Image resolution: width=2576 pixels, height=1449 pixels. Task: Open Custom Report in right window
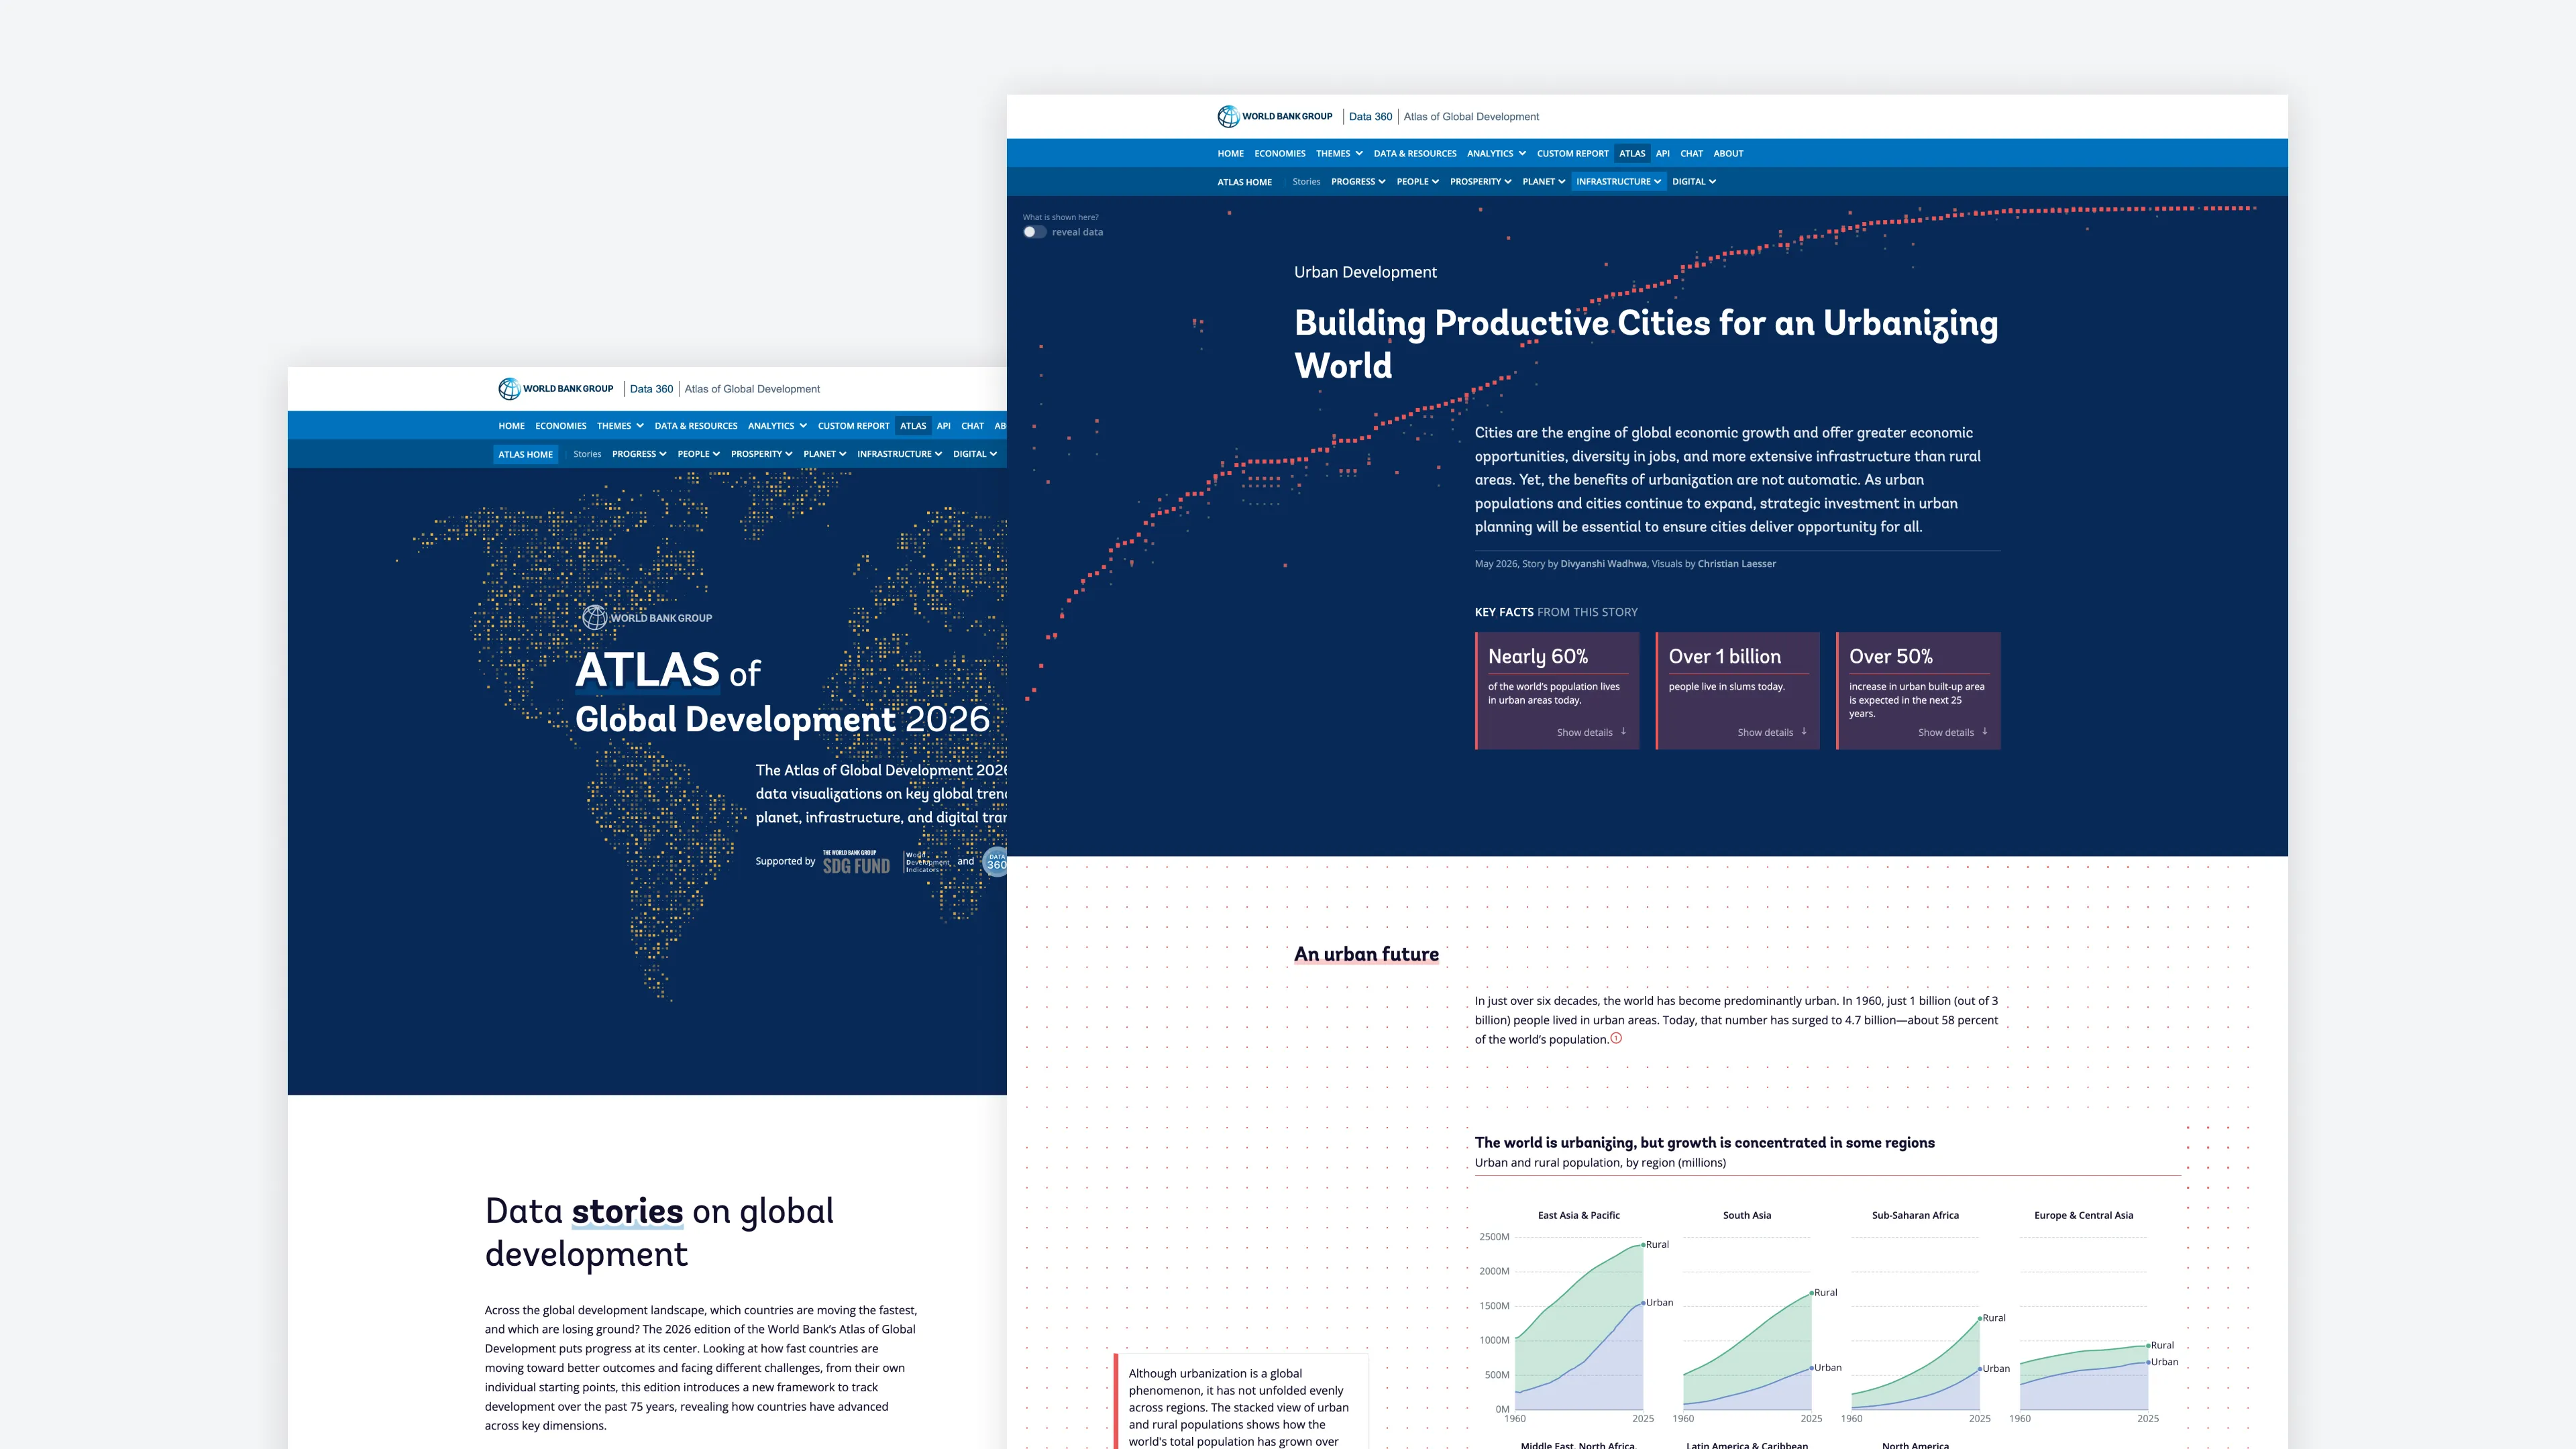(x=1572, y=153)
